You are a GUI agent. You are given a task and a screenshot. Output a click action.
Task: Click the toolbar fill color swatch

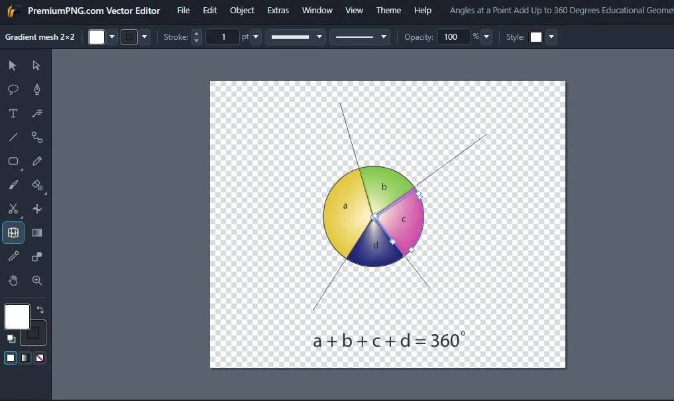(x=97, y=37)
